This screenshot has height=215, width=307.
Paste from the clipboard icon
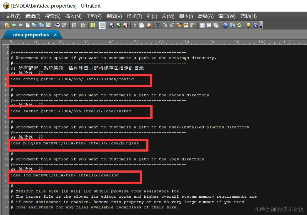tap(149, 25)
